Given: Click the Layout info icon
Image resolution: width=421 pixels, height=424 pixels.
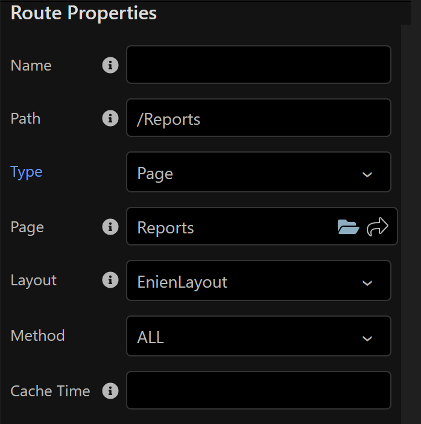Looking at the screenshot, I should 110,280.
